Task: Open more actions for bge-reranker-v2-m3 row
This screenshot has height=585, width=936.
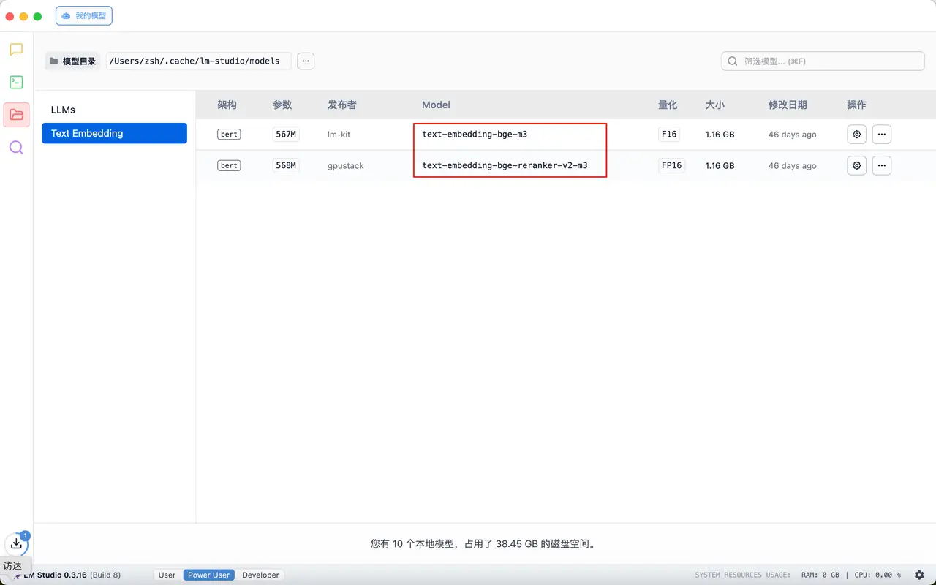Action: click(882, 165)
